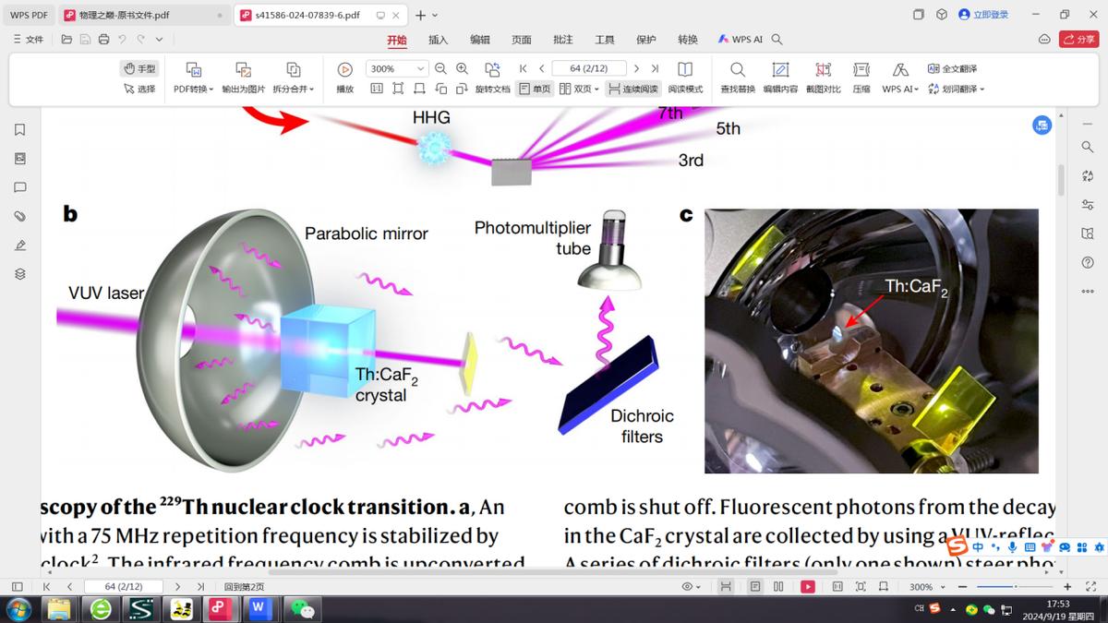Expand the 300% zoom level dropdown
Viewport: 1108px width, 623px height.
(x=421, y=68)
